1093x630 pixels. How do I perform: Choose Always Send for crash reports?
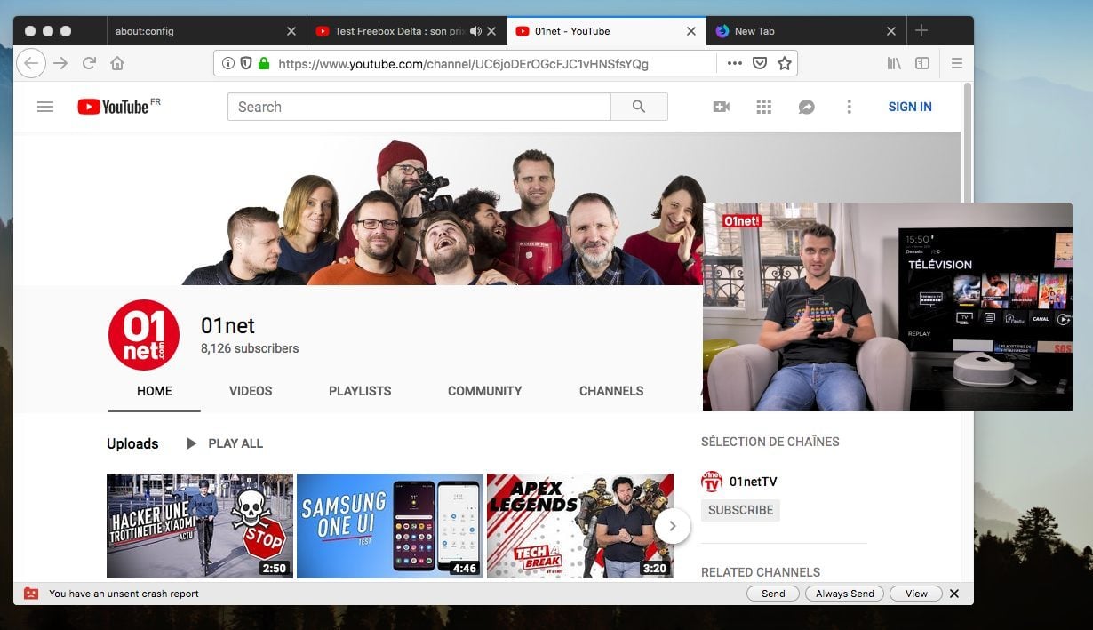(844, 594)
